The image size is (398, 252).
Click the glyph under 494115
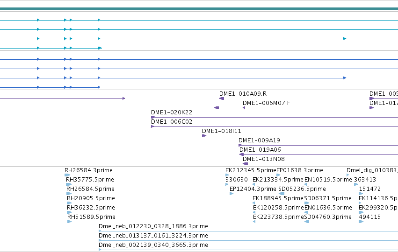coord(361,222)
